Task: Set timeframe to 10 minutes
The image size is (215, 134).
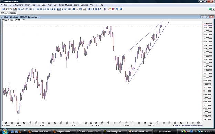Action: click(x=37, y=9)
